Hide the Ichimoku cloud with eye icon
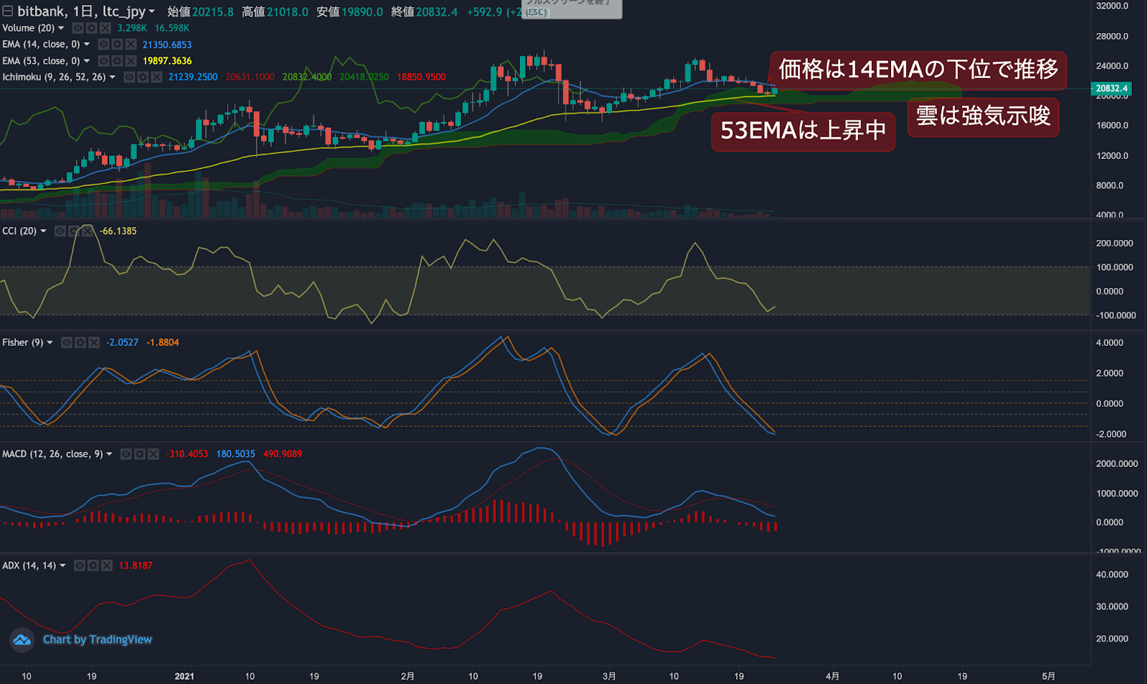This screenshot has width=1147, height=684. tap(130, 77)
